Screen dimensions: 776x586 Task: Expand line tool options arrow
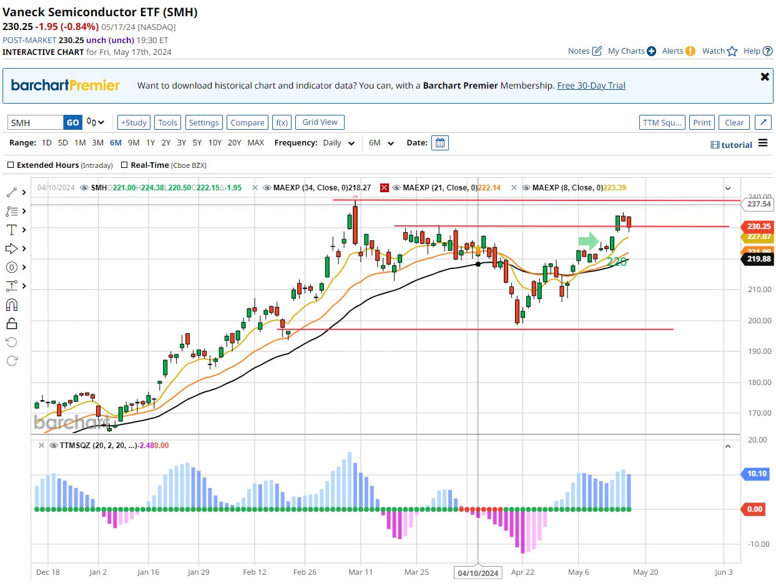[24, 193]
